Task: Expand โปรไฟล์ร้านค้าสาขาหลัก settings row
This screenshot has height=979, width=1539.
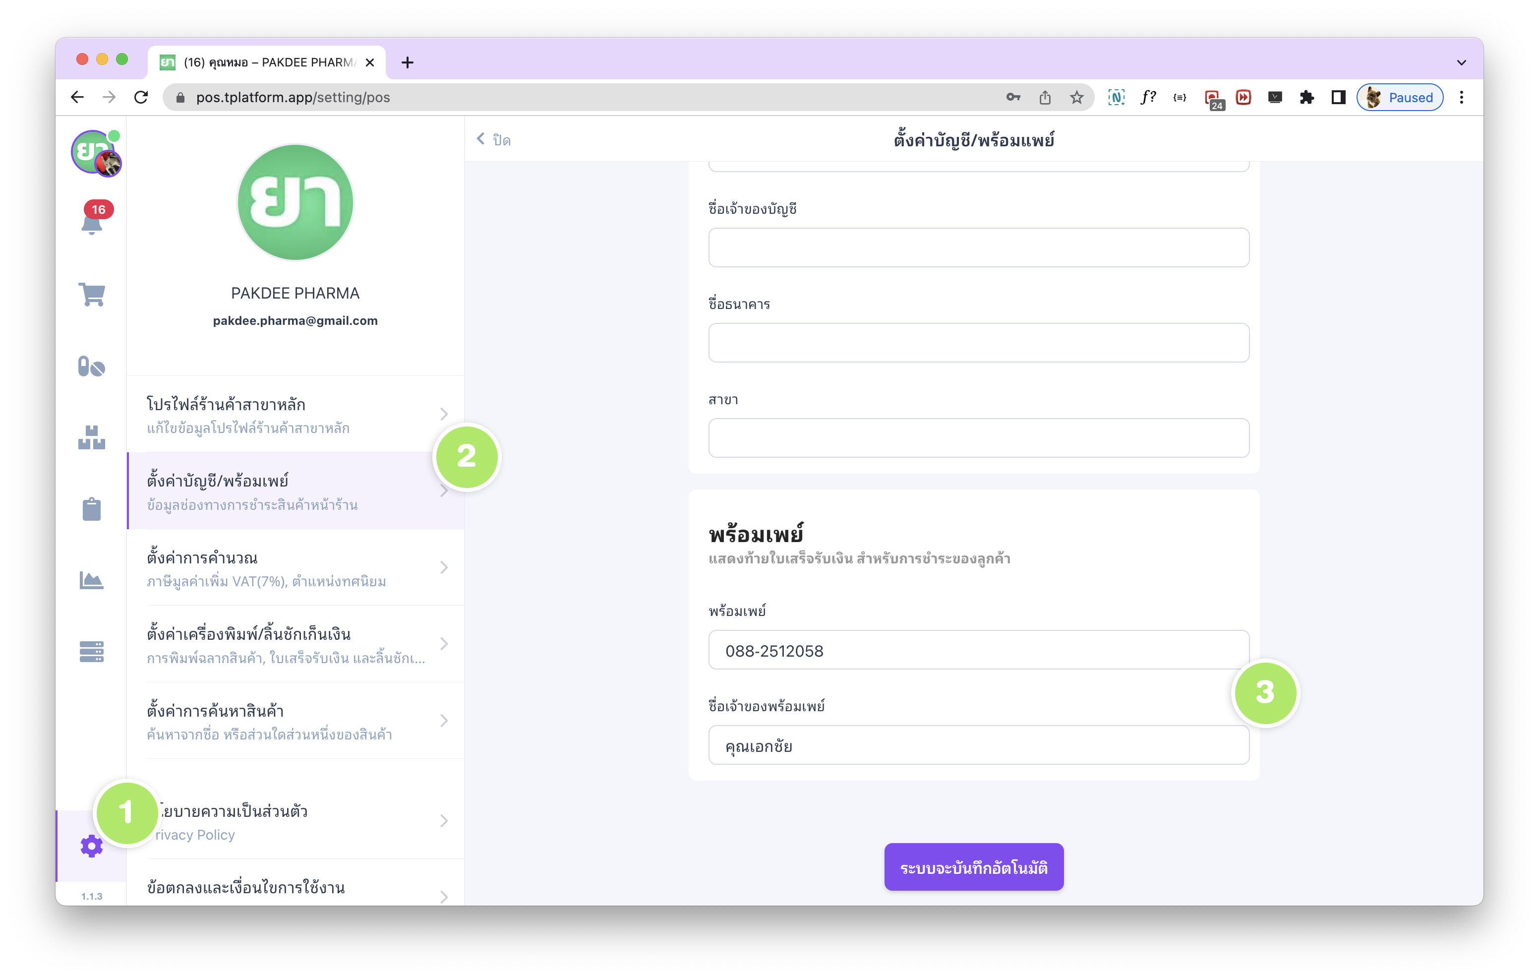Action: point(296,415)
